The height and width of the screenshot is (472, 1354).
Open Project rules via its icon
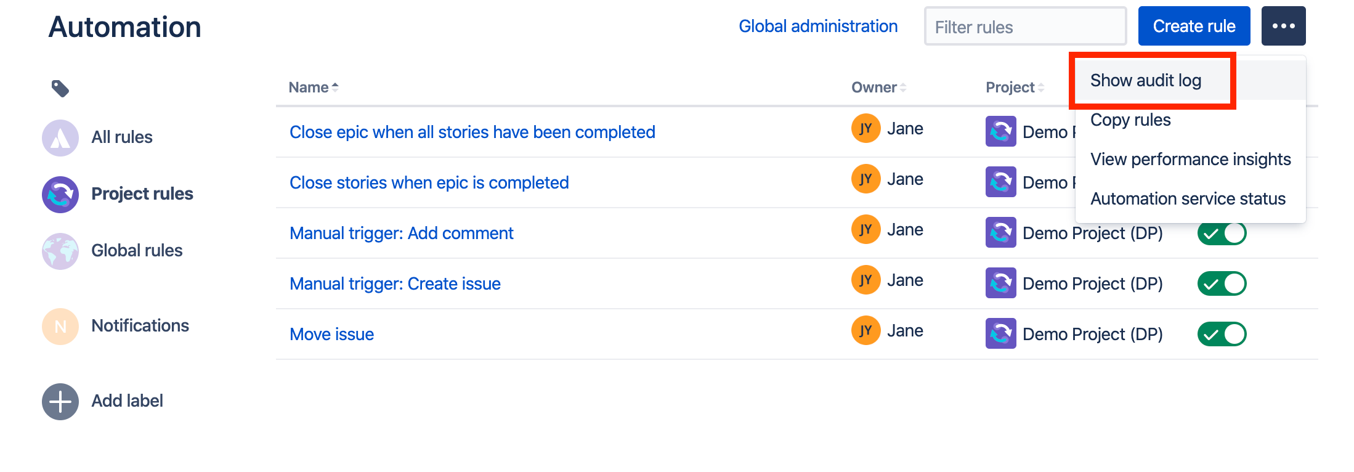point(60,194)
